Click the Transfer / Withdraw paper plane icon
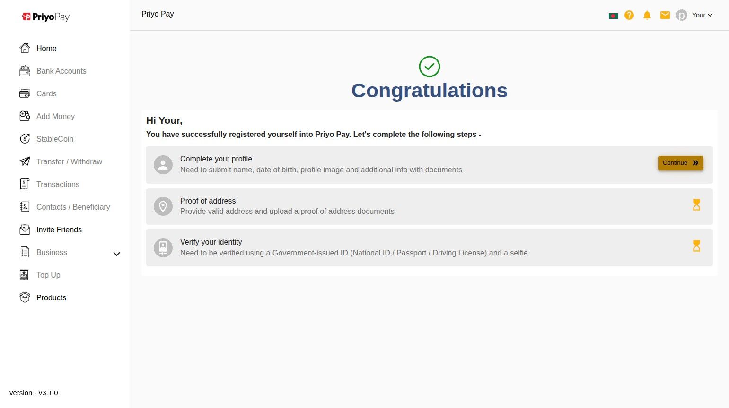Image resolution: width=729 pixels, height=408 pixels. 25,161
